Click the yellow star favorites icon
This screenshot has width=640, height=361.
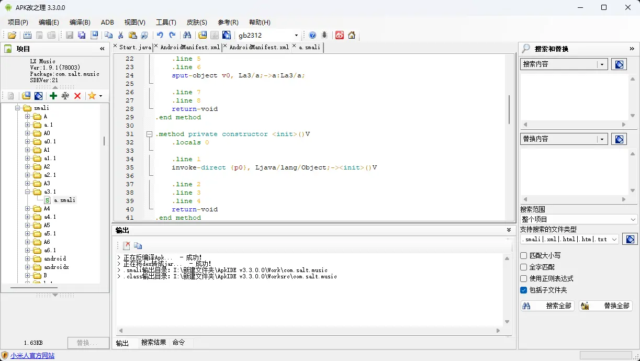pos(92,96)
